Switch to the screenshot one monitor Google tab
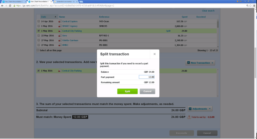This screenshot has width=257, height=139. click(x=66, y=2)
